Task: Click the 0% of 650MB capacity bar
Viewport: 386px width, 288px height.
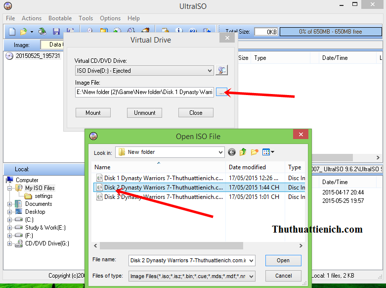Action: tap(331, 32)
